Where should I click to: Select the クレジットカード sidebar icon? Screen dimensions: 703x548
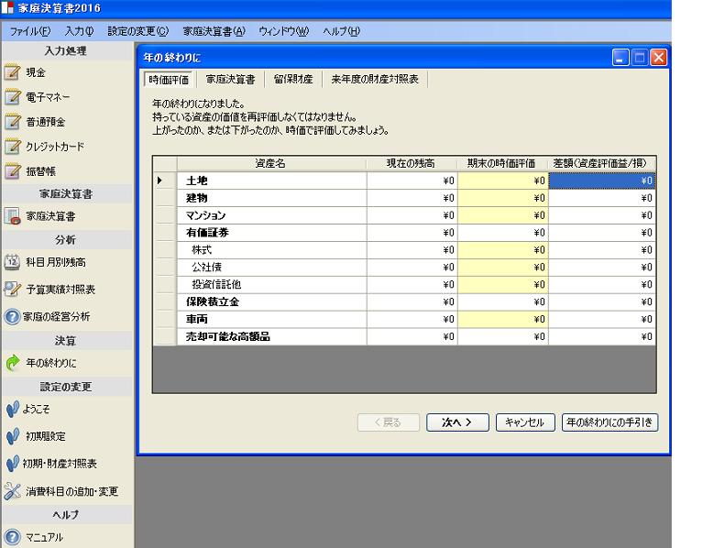pyautogui.click(x=12, y=146)
